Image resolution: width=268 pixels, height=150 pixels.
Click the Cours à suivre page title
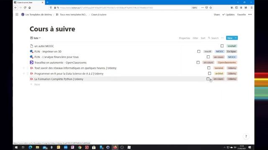tap(52, 29)
